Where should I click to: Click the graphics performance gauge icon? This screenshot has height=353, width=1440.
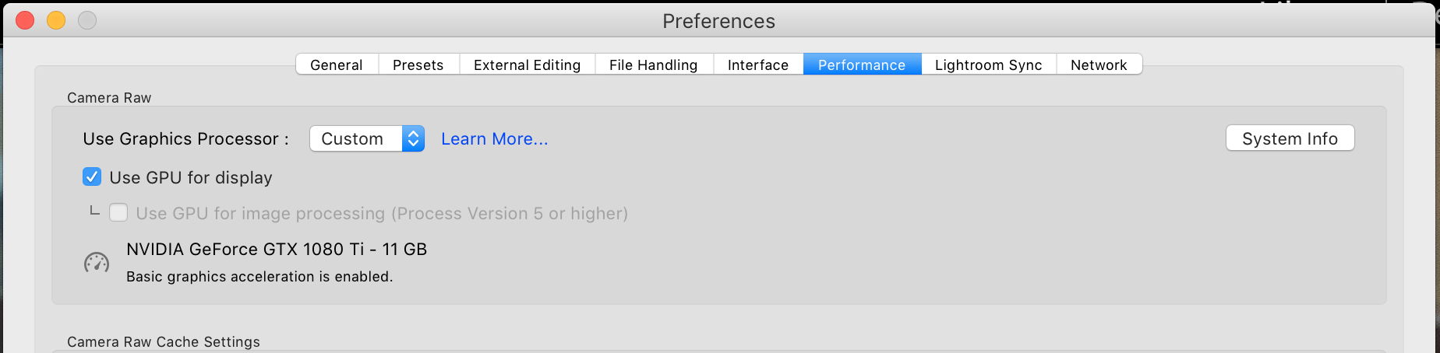[97, 263]
